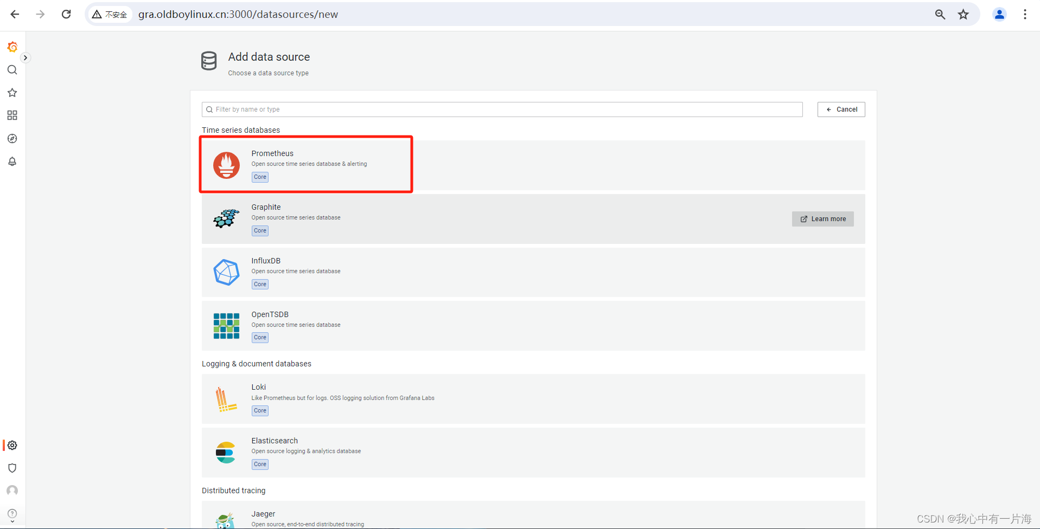Click the Cancel button
The height and width of the screenshot is (529, 1040).
point(841,109)
